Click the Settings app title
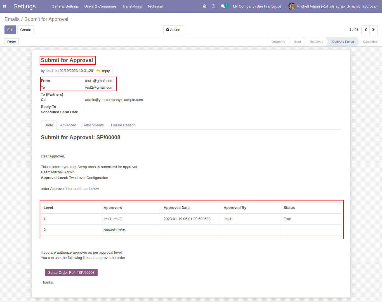This screenshot has height=302, width=382. 25,6
